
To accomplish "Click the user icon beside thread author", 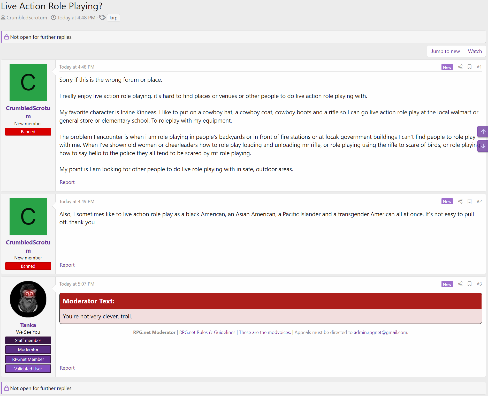I will tap(3, 18).
